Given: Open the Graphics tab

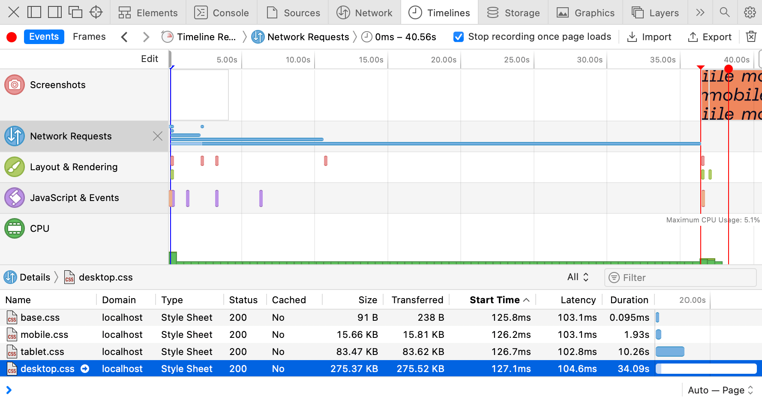Looking at the screenshot, I should coord(585,12).
